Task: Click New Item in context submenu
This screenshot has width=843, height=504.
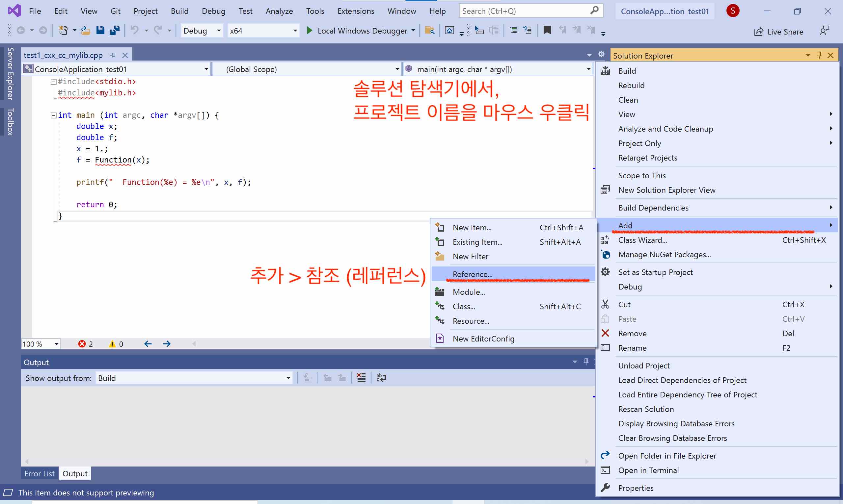Action: coord(472,227)
